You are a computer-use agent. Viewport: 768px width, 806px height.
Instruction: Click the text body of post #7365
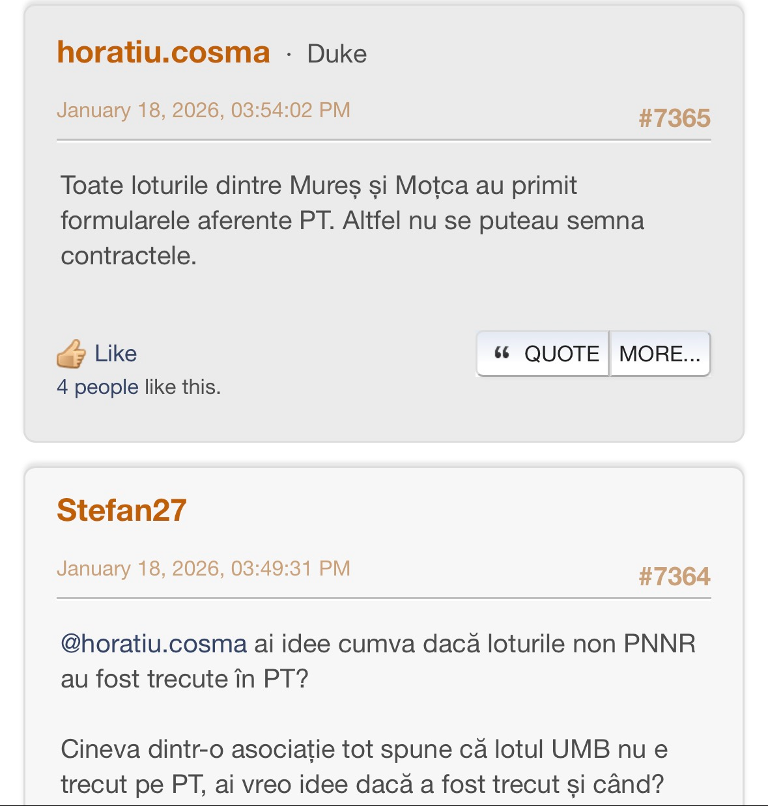coord(352,219)
